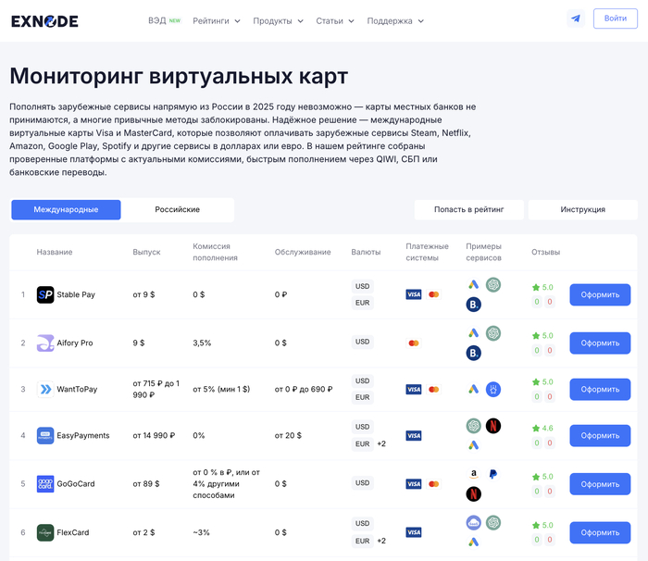Click Netflix icon in GoGoCard row
Image resolution: width=648 pixels, height=561 pixels.
tap(474, 494)
